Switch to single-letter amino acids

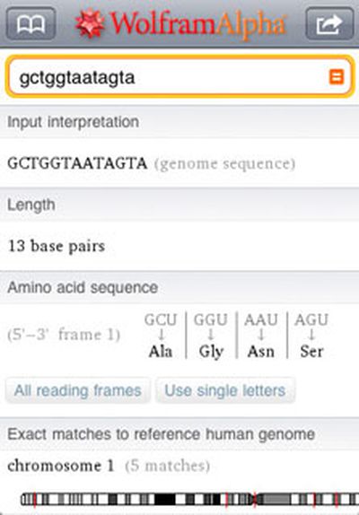coord(225,390)
